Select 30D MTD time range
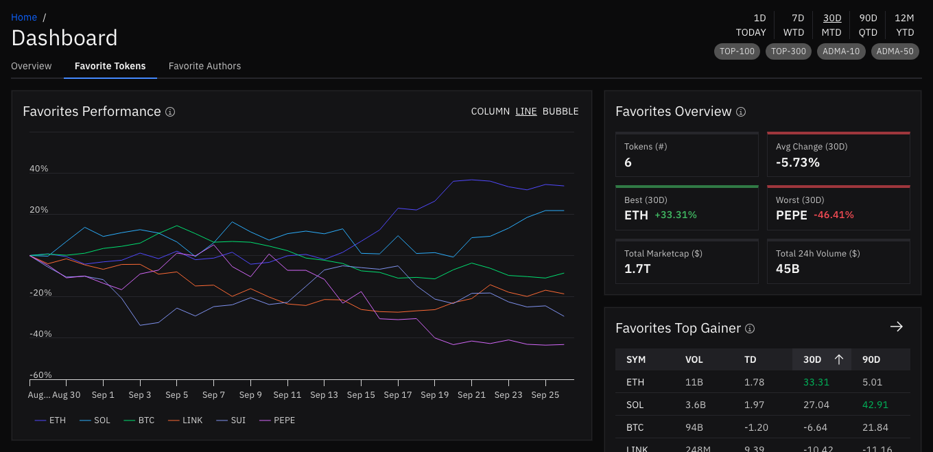Viewport: 933px width, 452px height. (831, 25)
